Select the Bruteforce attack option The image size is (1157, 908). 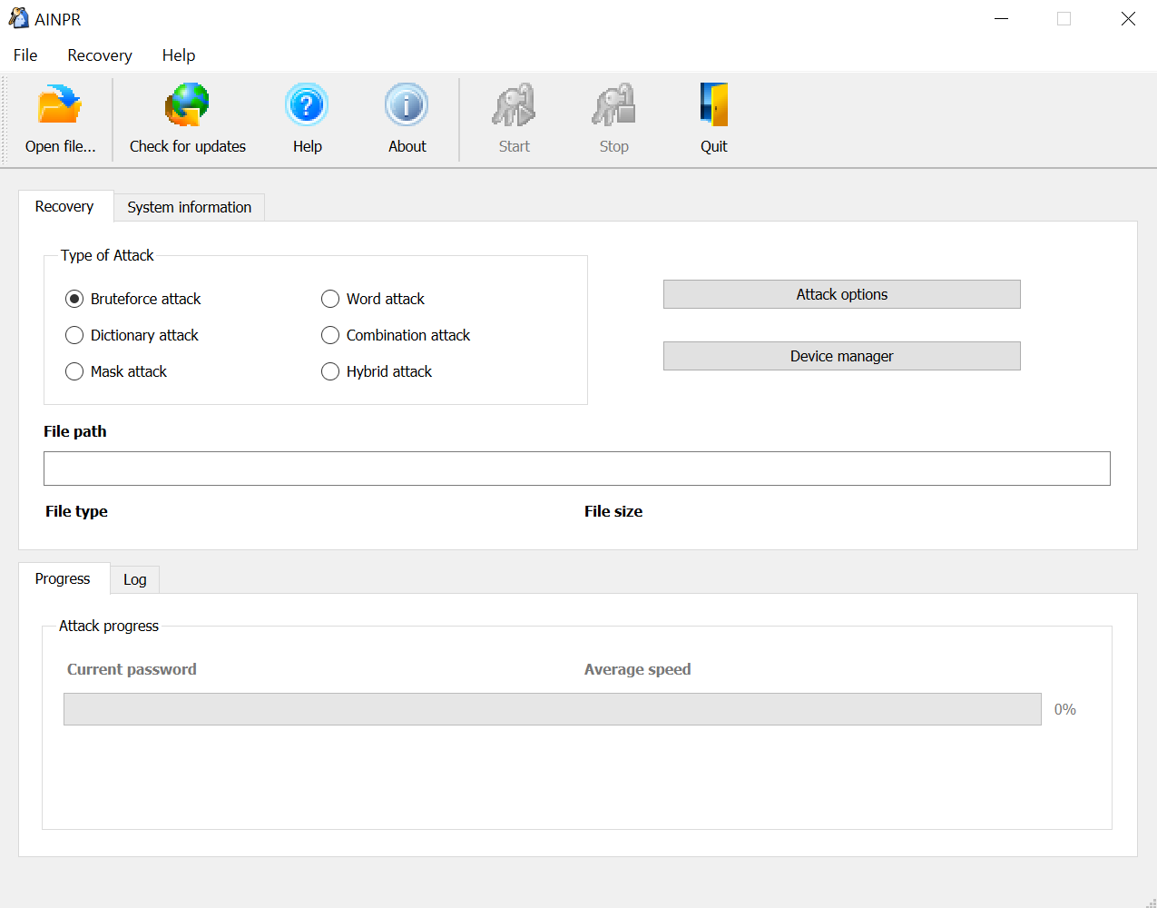click(74, 299)
